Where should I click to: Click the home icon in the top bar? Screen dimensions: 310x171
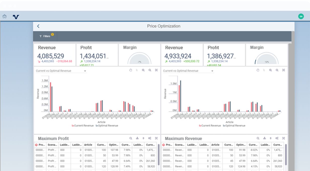click(x=5, y=16)
